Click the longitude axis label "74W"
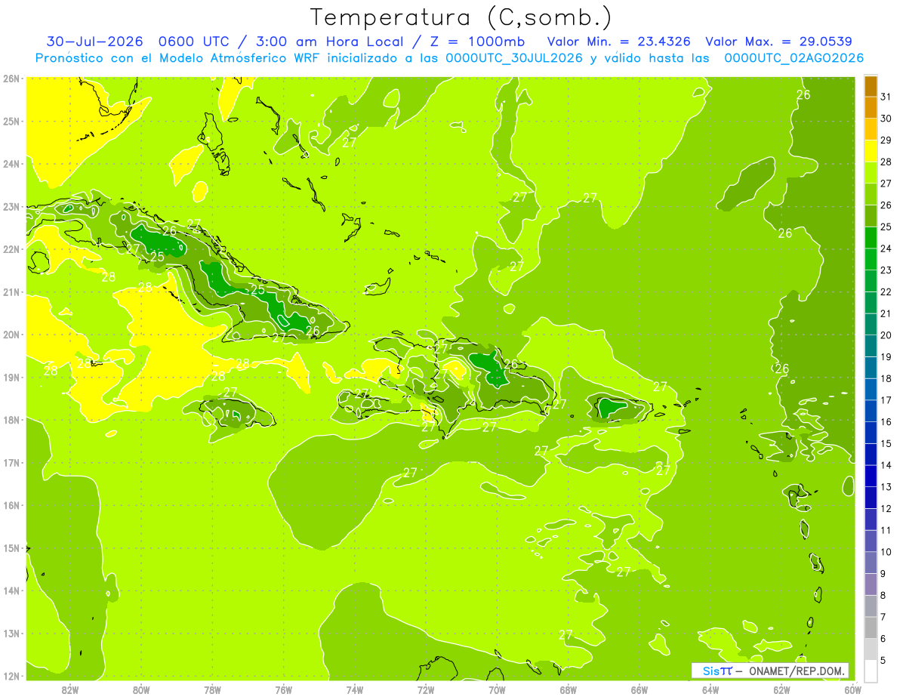Viewport: 906px width, 700px height. 355,689
